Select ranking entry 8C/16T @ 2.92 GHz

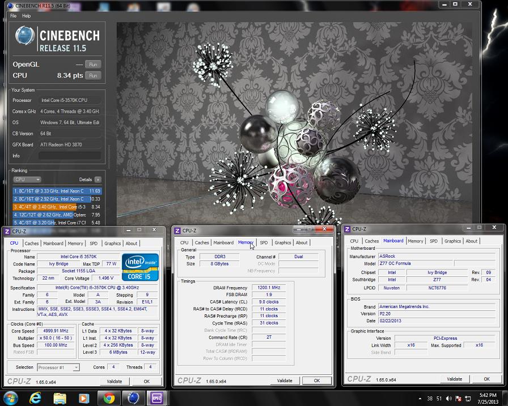pos(57,199)
